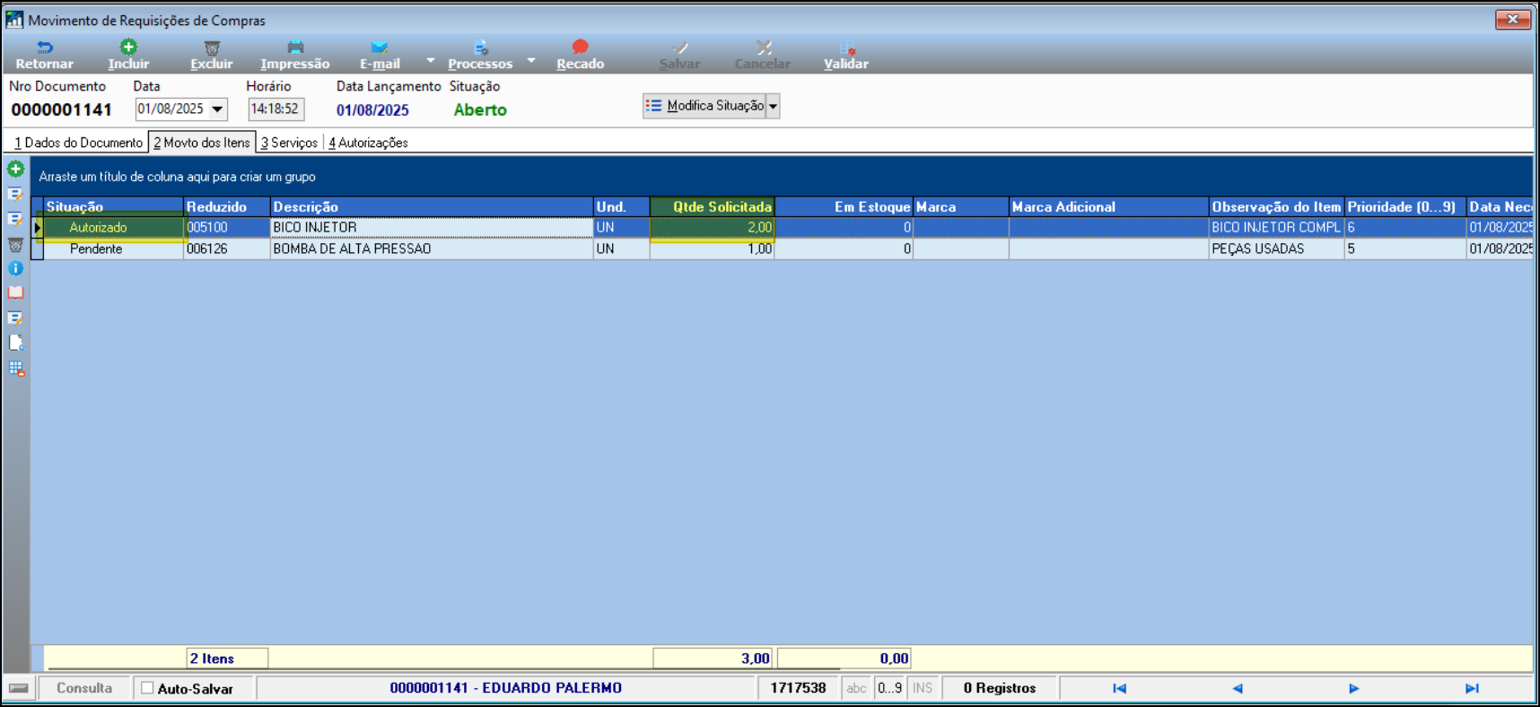Click the abc indicator in status bar
1540x707 pixels.
(x=857, y=688)
